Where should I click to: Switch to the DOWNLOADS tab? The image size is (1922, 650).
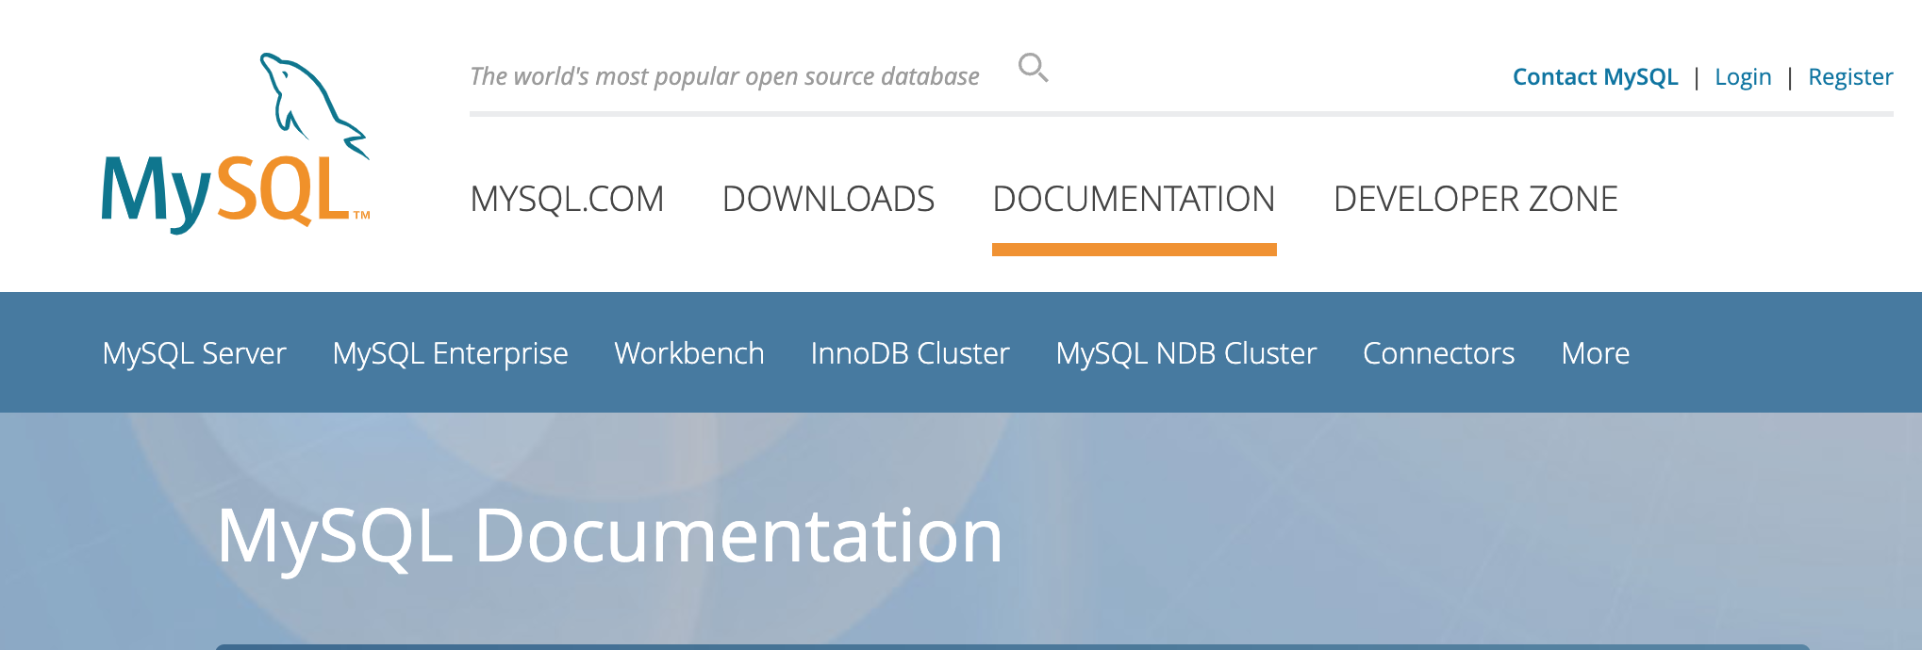point(828,199)
